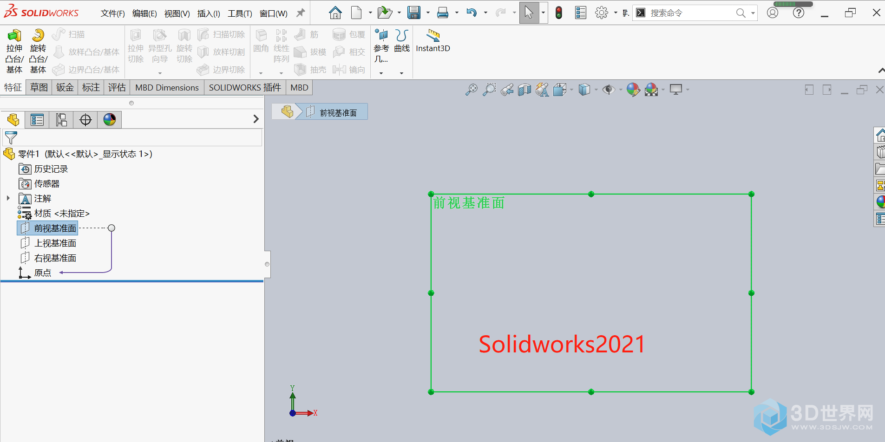Open the 插入(I) menu

click(209, 13)
